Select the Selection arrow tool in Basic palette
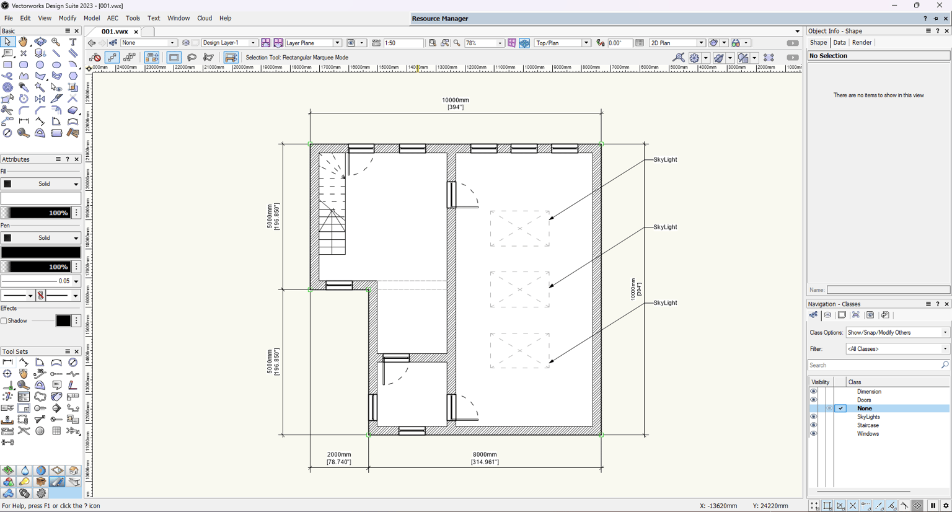The height and width of the screenshot is (512, 952). [x=7, y=42]
